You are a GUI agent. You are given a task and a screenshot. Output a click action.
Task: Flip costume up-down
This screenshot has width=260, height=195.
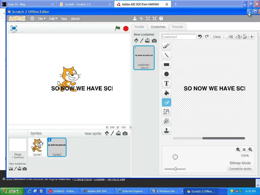click(245, 37)
